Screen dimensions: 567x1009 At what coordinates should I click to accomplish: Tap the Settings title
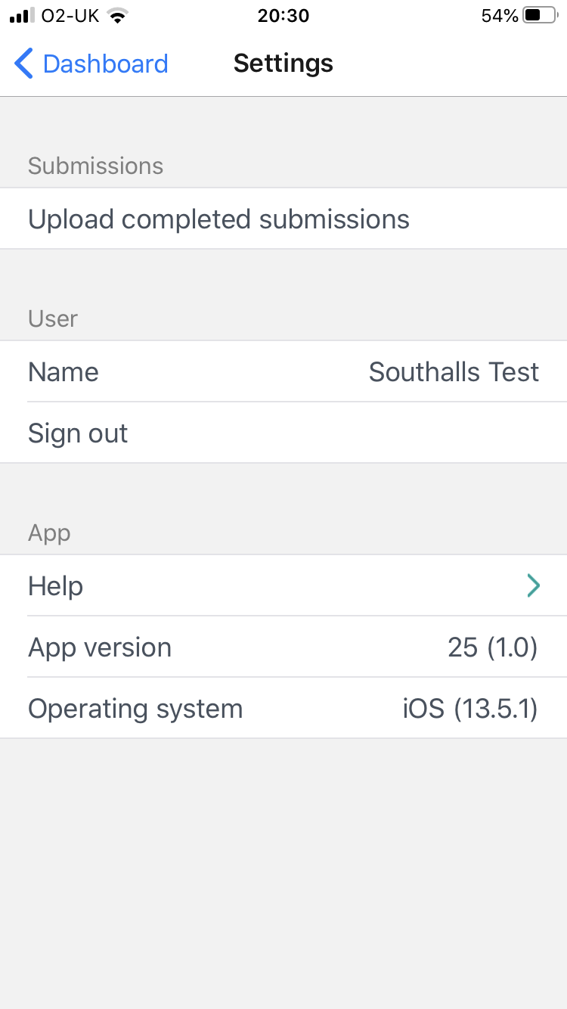[x=283, y=64]
